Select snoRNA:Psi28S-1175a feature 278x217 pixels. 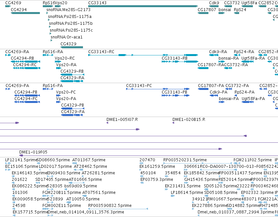70,17
